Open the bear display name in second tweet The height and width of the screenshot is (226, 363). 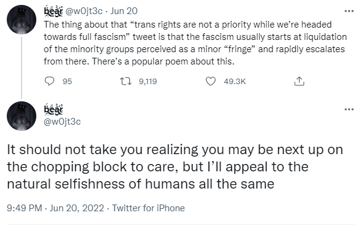[x=54, y=109]
